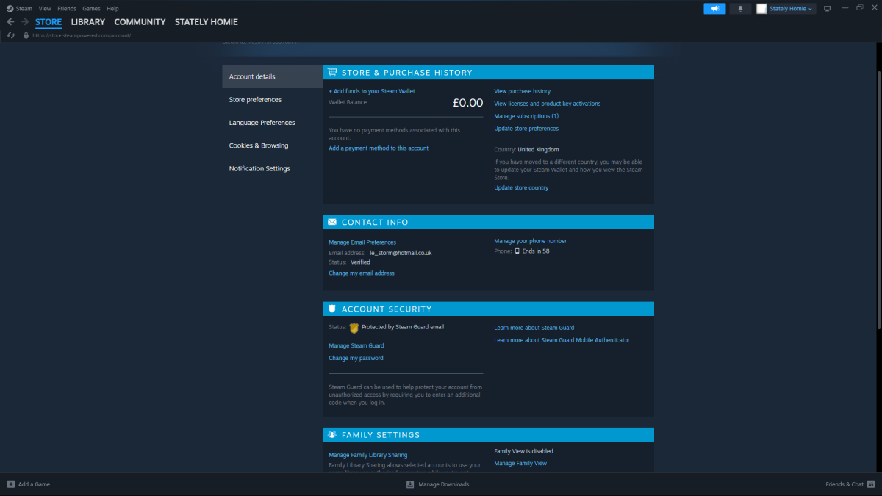Open the notifications bell
This screenshot has width=882, height=496.
click(x=740, y=9)
